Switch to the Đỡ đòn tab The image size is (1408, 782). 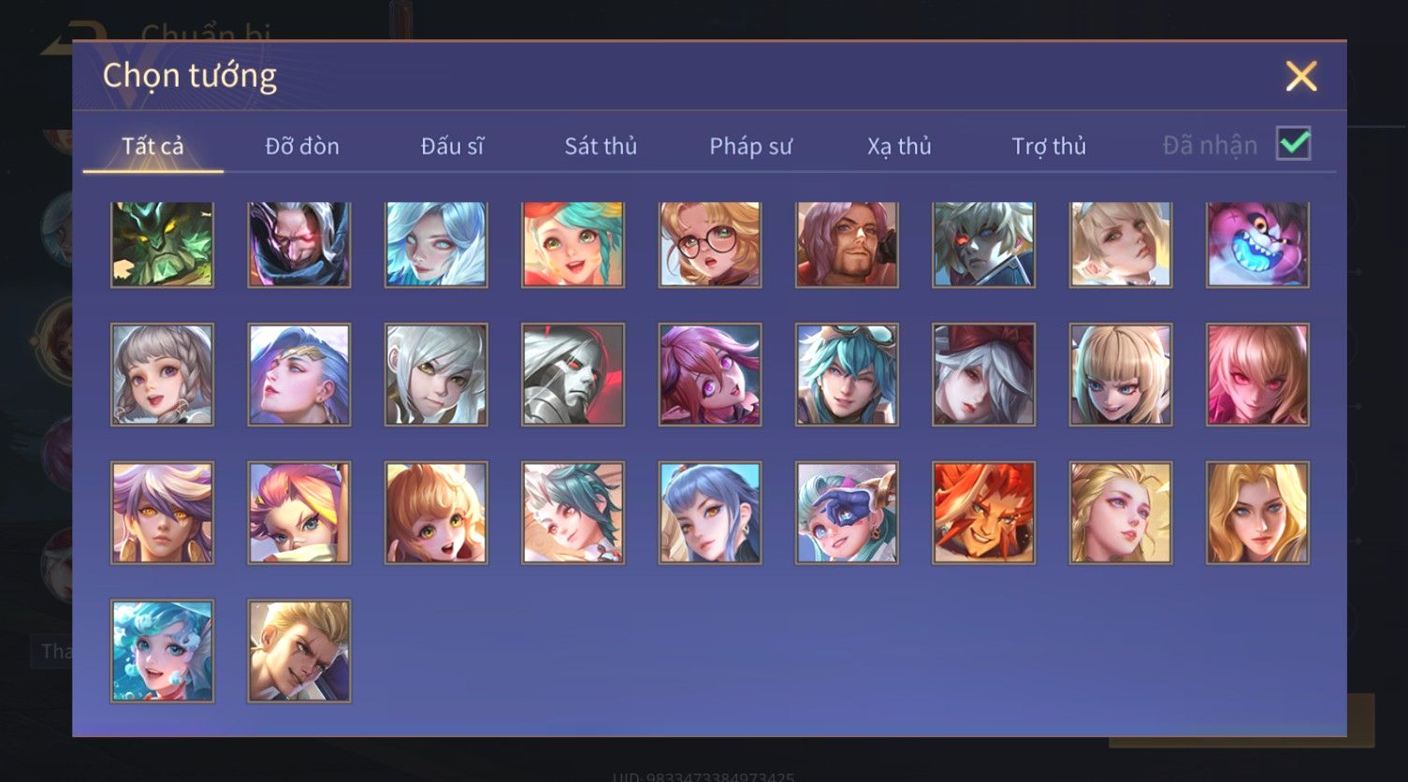pos(302,146)
